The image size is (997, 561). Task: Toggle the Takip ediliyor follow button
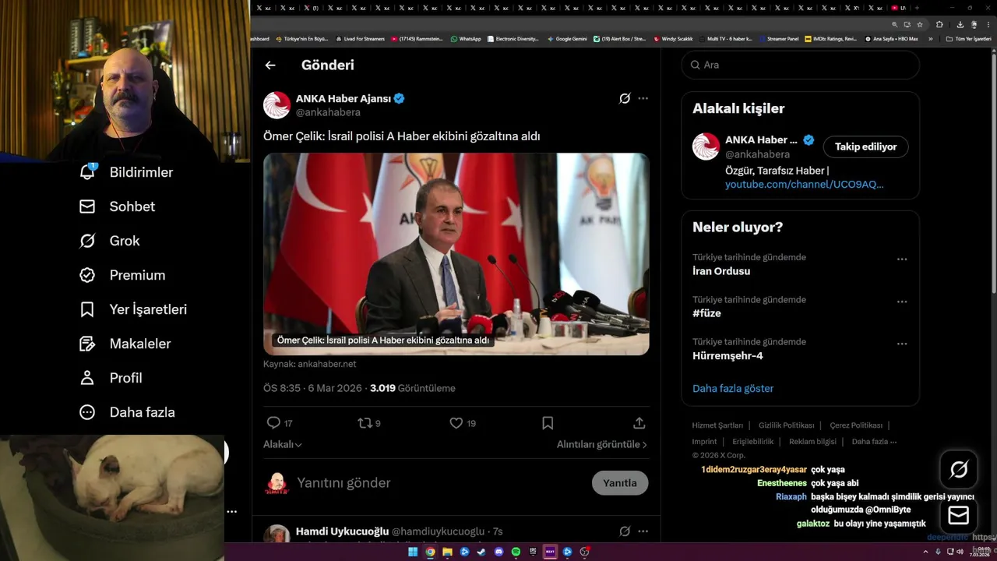click(865, 146)
